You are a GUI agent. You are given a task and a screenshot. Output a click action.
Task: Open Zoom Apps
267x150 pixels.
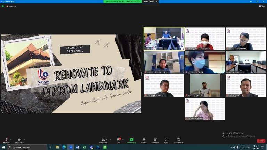[x=166, y=141]
